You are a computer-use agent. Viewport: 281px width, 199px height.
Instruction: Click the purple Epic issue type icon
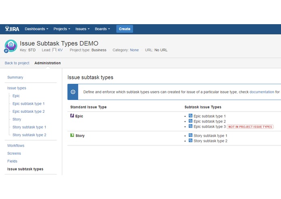(x=72, y=116)
